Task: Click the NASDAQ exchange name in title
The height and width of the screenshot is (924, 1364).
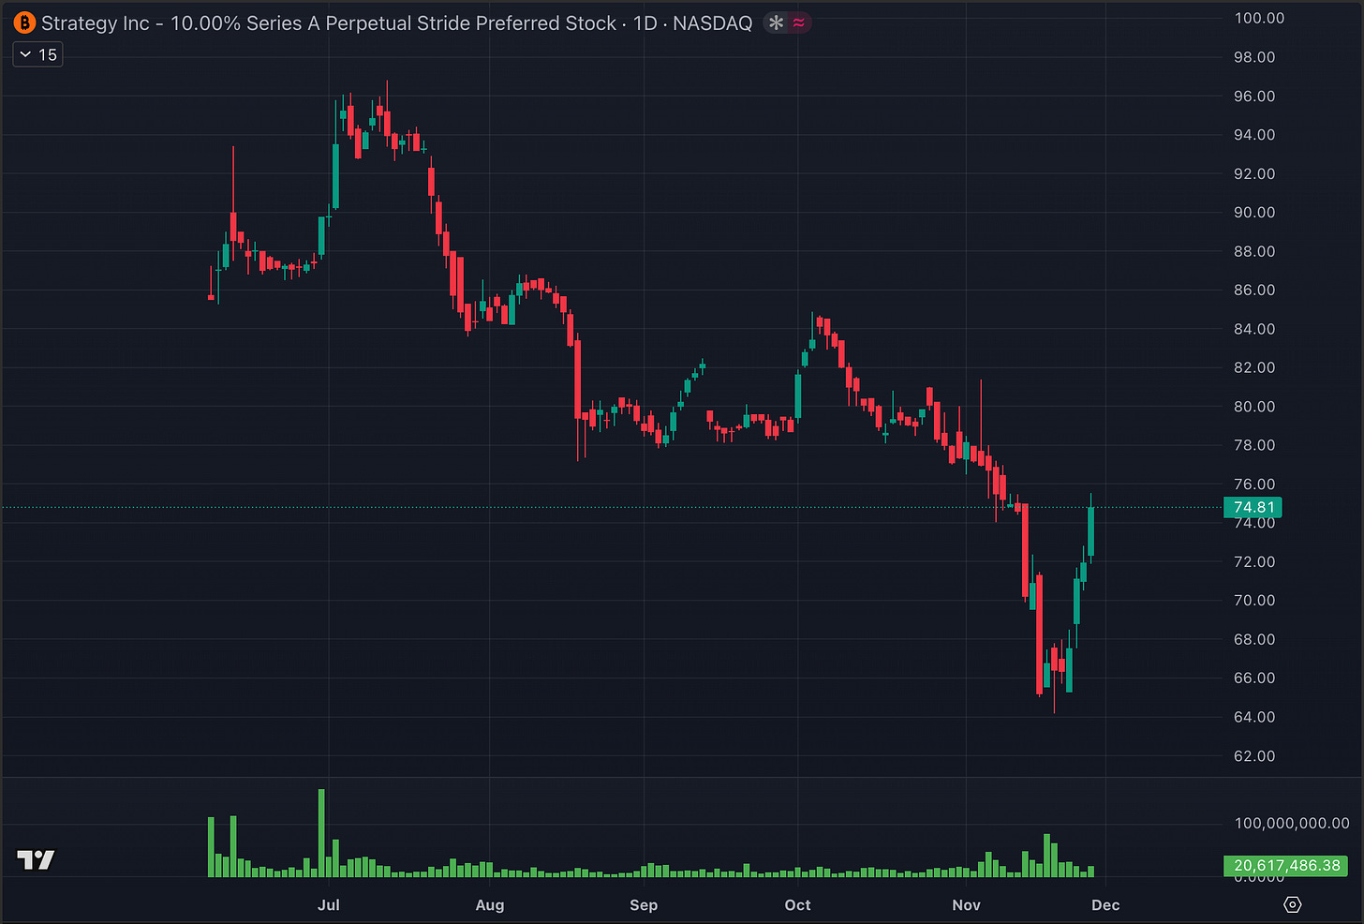Action: (x=713, y=22)
